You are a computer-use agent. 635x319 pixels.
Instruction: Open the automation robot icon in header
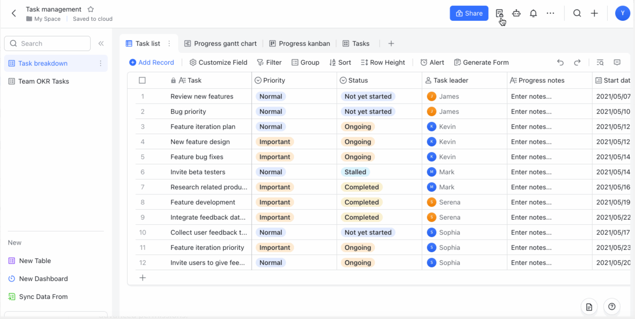(516, 13)
